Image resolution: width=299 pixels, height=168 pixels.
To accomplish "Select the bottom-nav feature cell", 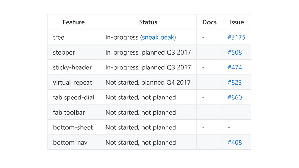I will click(x=70, y=143).
